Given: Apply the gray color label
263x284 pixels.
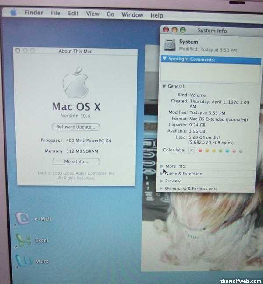Looking at the screenshot, I should 241,151.
